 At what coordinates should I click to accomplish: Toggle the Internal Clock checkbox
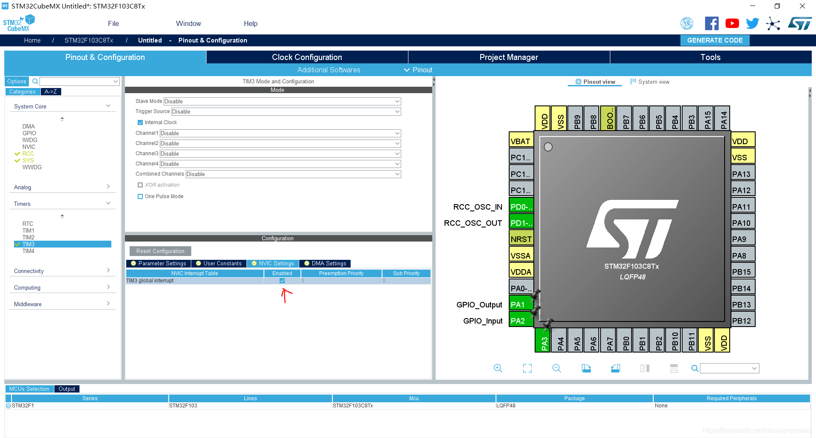point(140,122)
